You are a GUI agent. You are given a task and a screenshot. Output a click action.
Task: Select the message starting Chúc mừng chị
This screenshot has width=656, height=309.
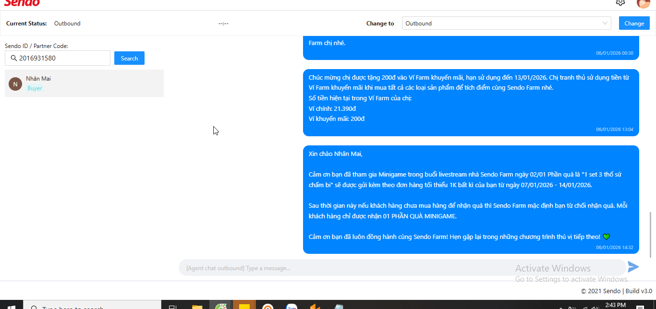tap(471, 102)
